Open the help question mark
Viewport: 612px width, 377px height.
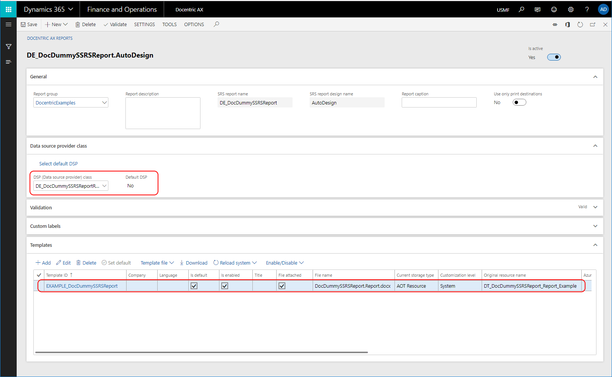tap(587, 9)
